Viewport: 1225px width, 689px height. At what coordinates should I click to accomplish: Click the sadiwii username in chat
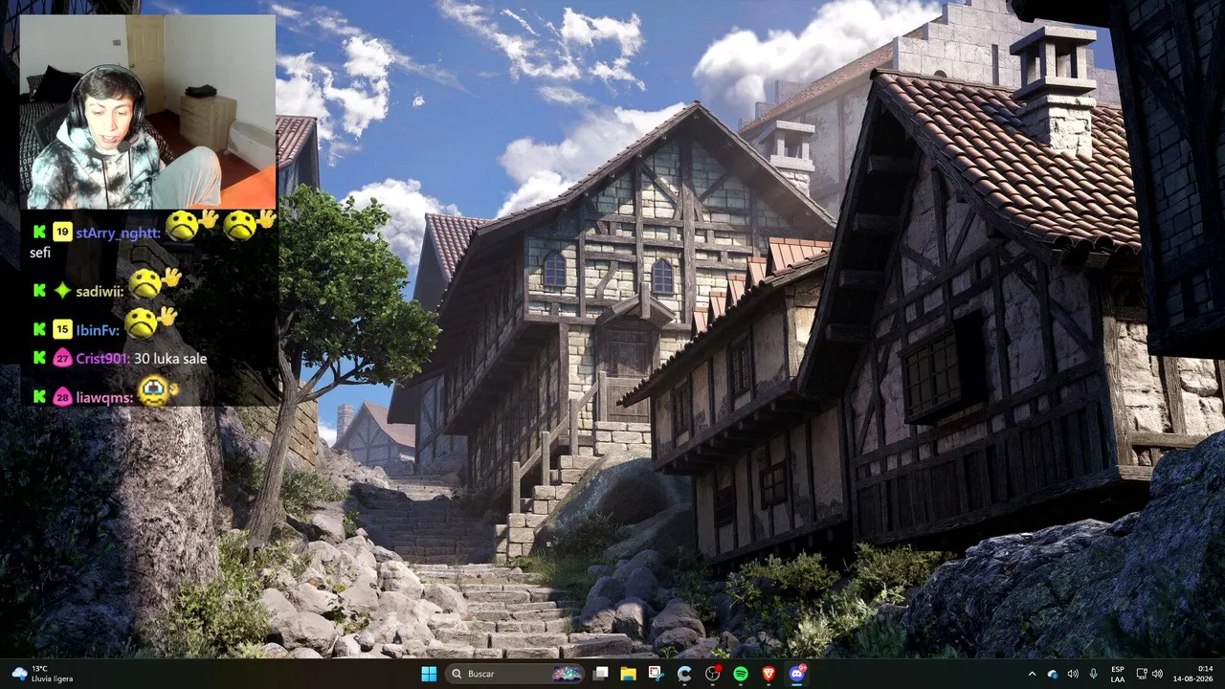click(x=100, y=291)
